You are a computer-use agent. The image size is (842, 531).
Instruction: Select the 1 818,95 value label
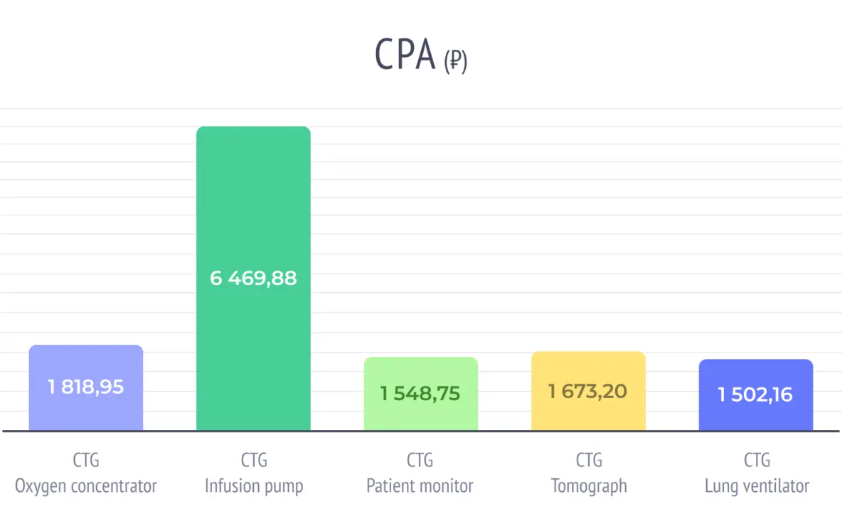(86, 387)
